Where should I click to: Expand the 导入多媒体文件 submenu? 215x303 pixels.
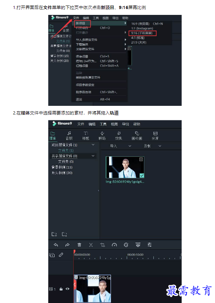pos(125,40)
